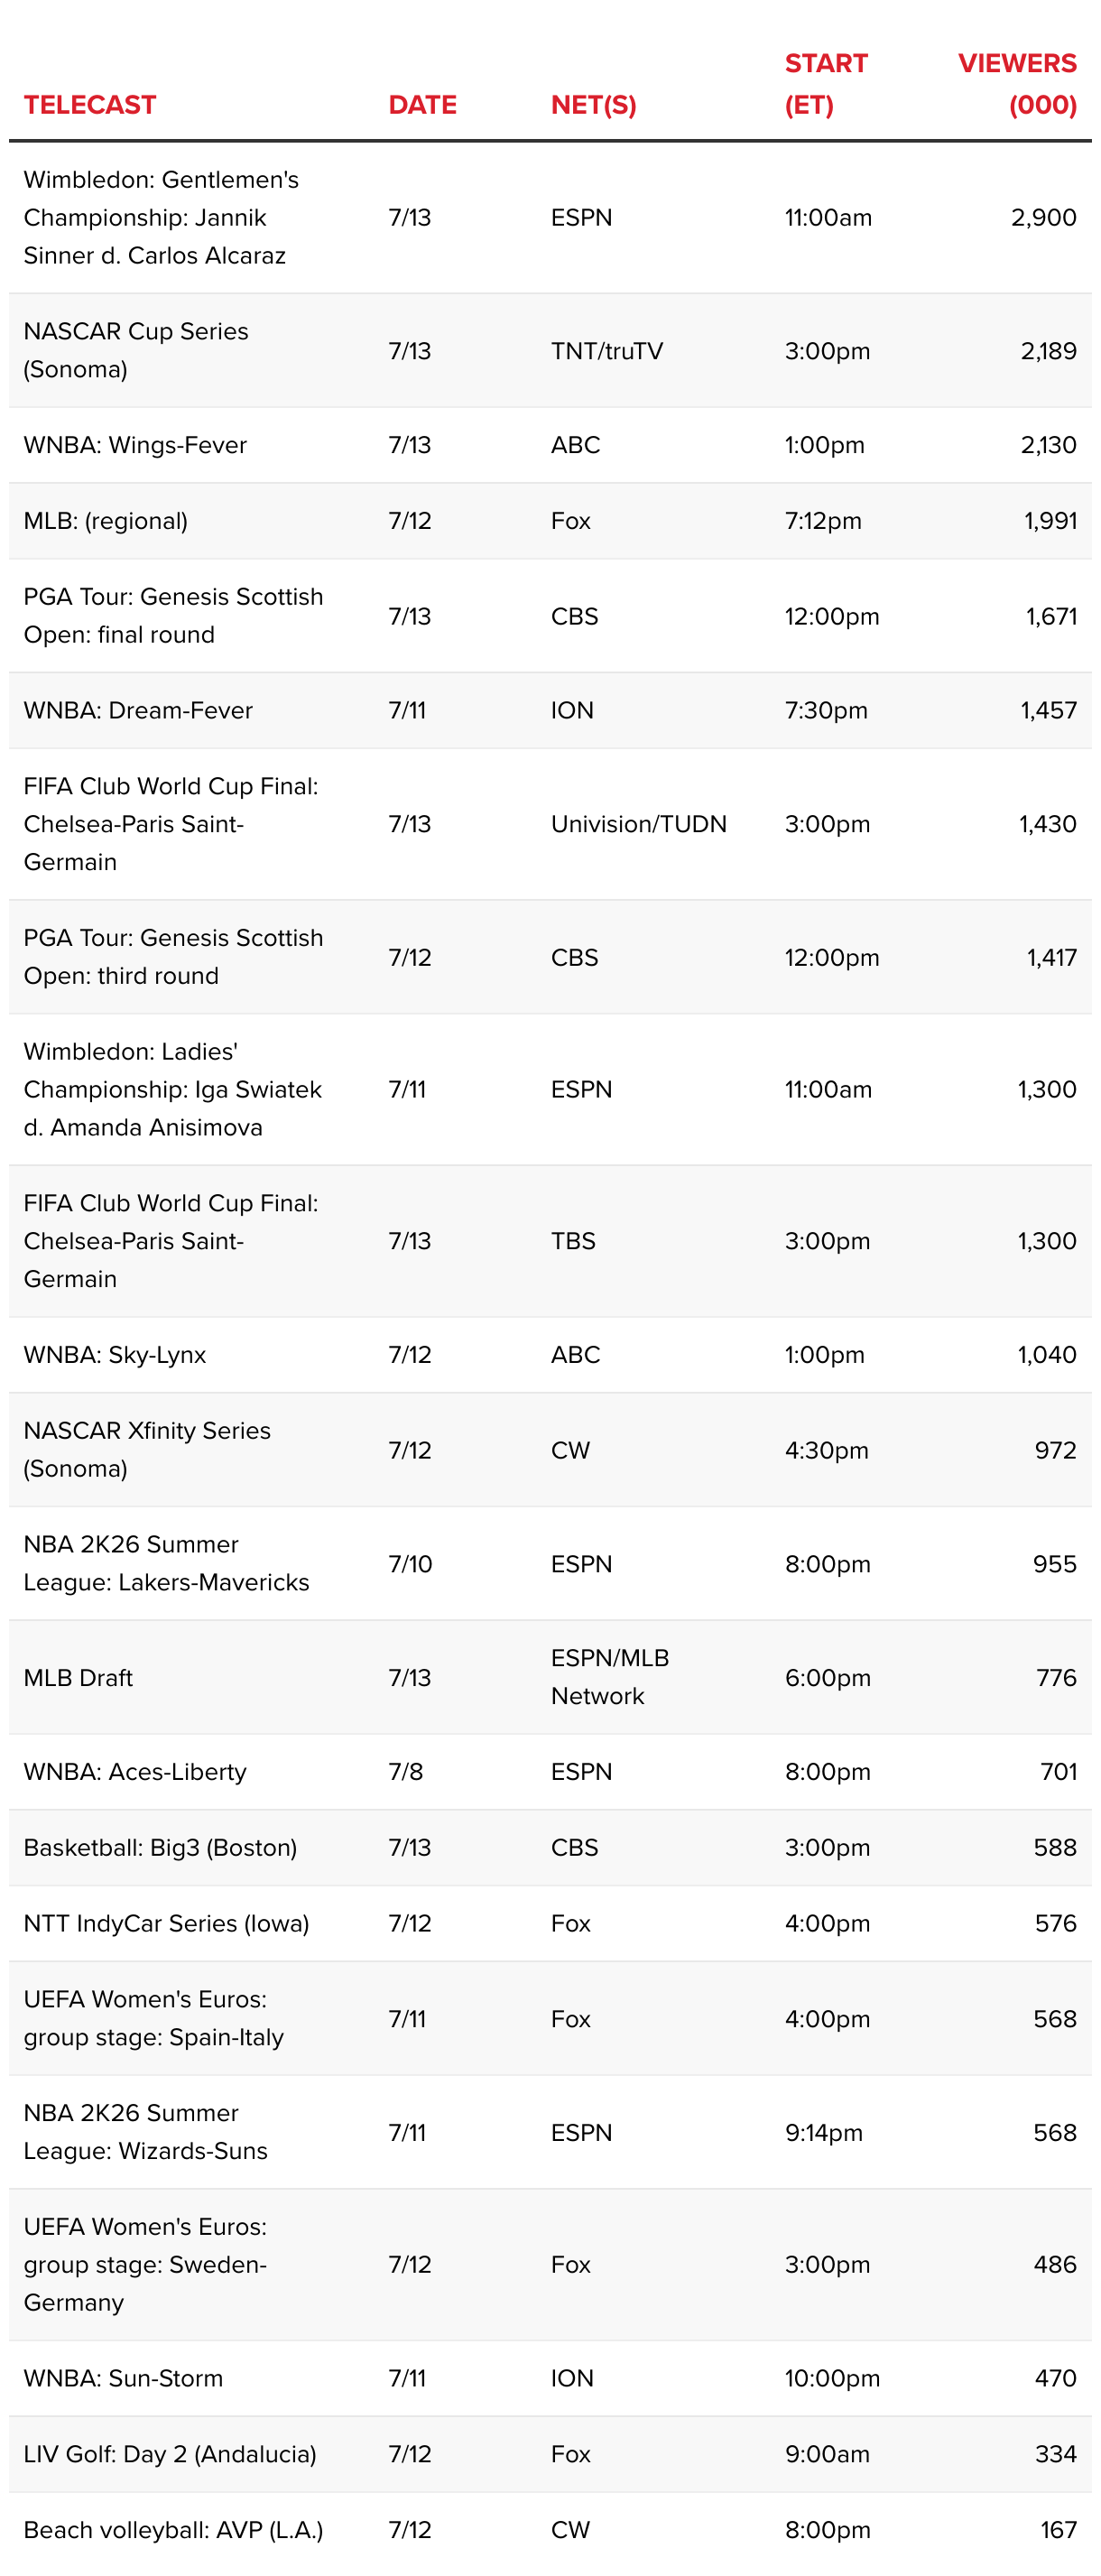Click the TBS network cell
Viewport: 1101px width, 2576px height.
point(573,1241)
